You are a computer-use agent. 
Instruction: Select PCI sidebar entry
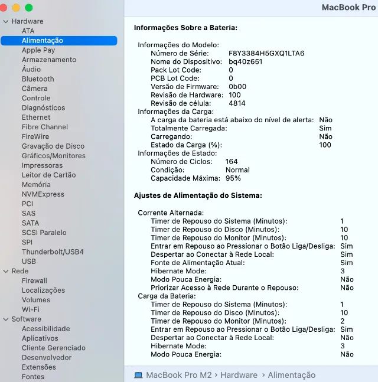coord(27,204)
